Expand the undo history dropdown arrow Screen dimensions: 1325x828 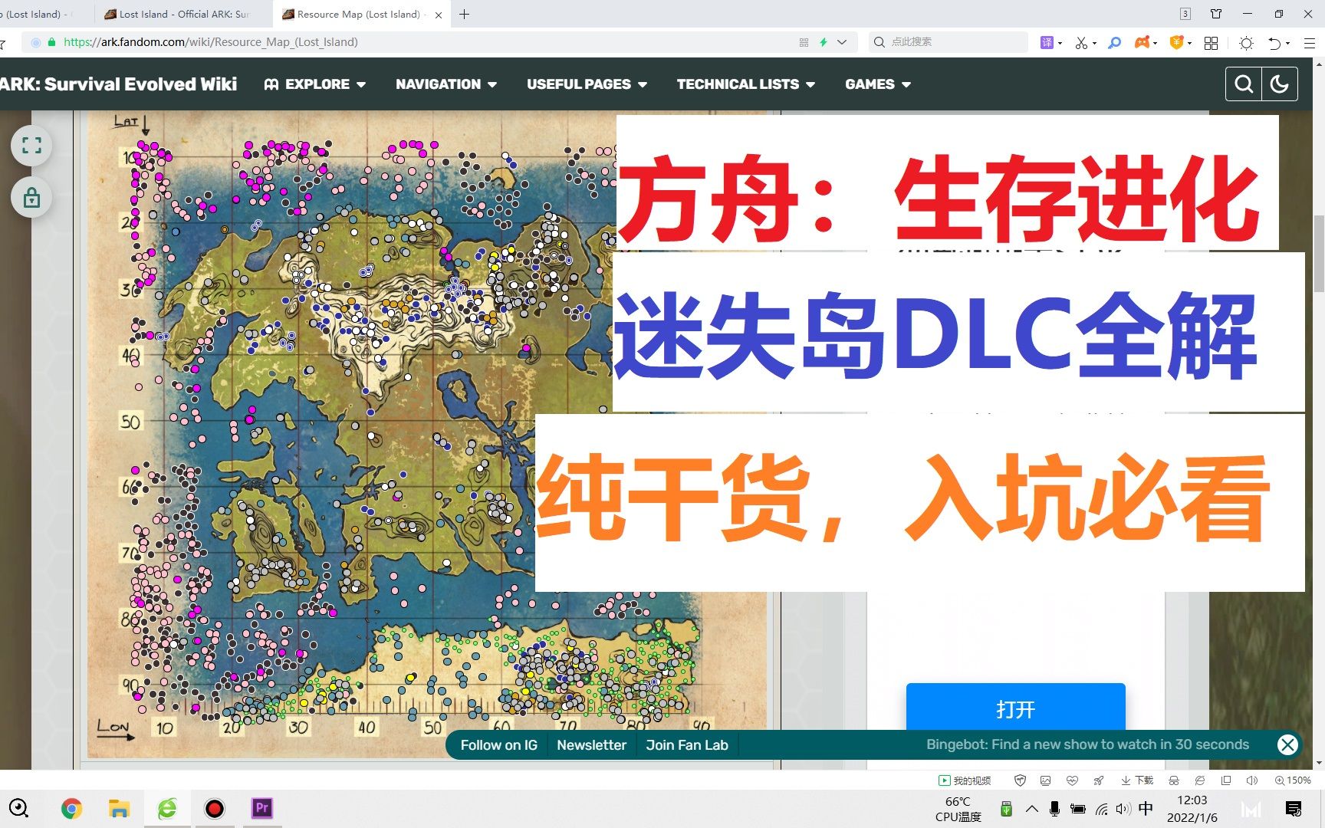coord(1288,43)
